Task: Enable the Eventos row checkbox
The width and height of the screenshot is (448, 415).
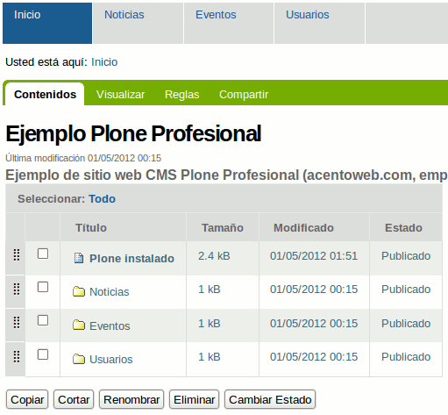Action: 43,320
